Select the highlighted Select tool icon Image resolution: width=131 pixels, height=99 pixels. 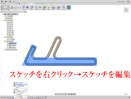[x=69, y=7]
